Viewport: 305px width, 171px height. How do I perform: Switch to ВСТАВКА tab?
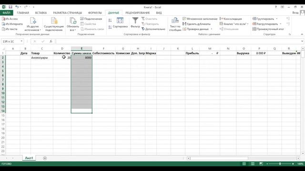pyautogui.click(x=41, y=13)
